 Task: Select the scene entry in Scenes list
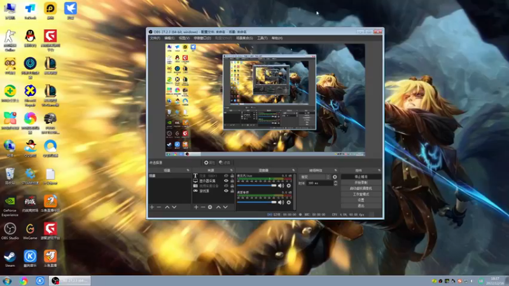[169, 176]
